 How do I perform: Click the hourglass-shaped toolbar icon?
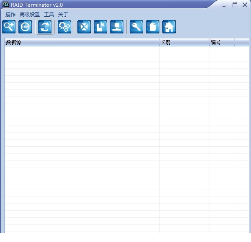[x=84, y=27]
